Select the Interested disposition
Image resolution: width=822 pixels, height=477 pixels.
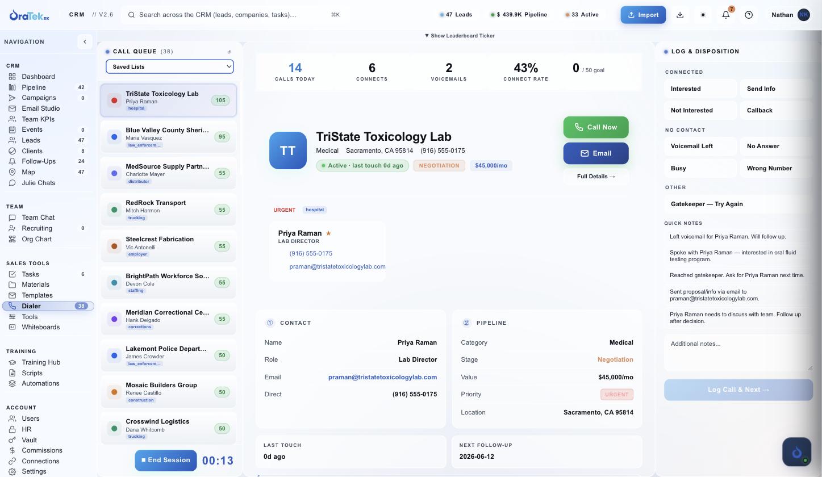tap(700, 89)
